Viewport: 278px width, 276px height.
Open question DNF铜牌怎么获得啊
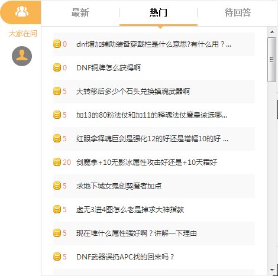108,68
